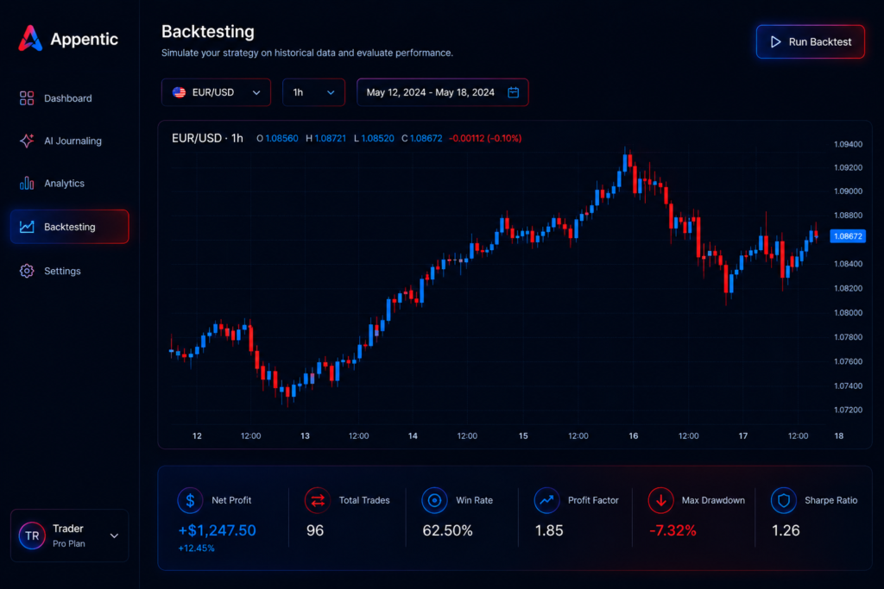Click the Net Profit dollar icon
884x589 pixels.
pos(190,500)
